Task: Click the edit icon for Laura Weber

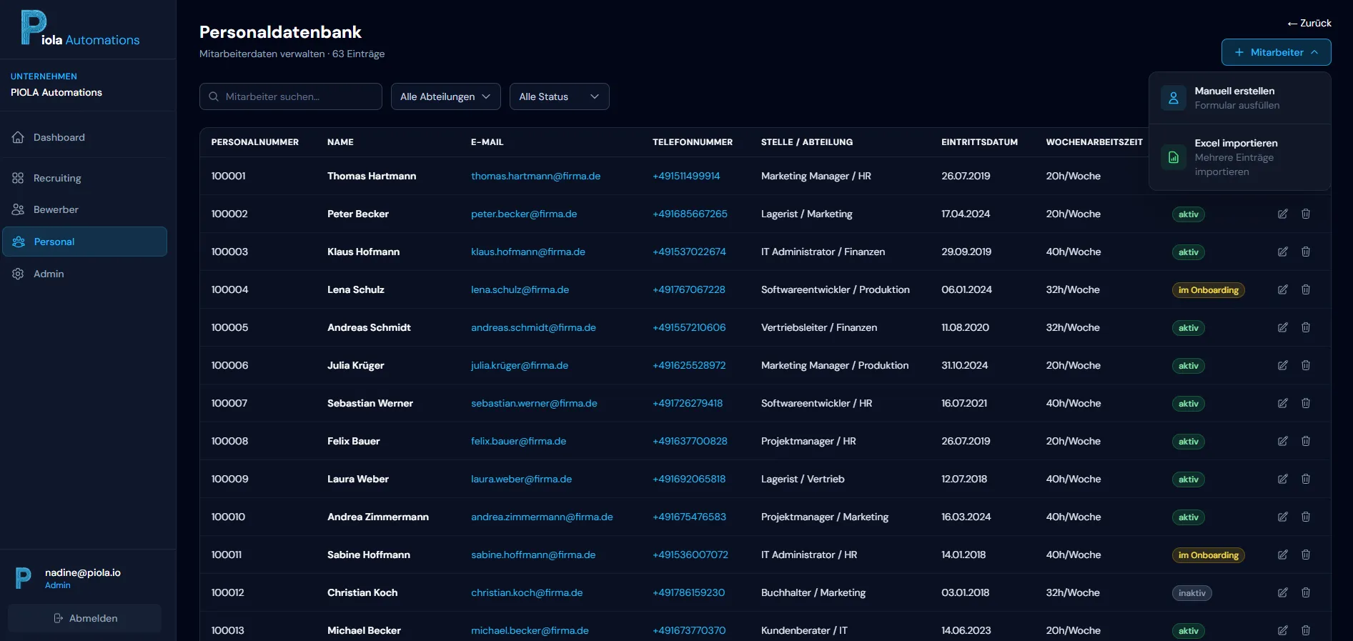Action: pos(1282,479)
